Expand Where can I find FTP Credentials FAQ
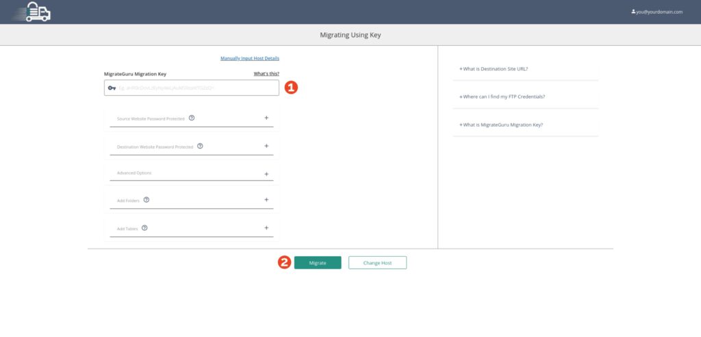The image size is (701, 337). tap(502, 97)
